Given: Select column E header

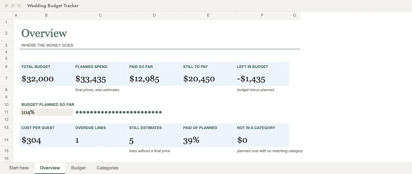Looking at the screenshot, I should [208, 15].
